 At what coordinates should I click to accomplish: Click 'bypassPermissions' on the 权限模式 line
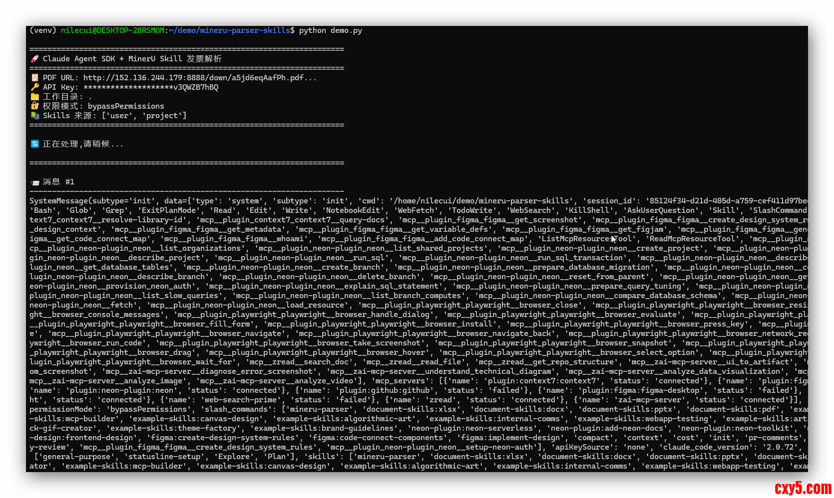[126, 106]
